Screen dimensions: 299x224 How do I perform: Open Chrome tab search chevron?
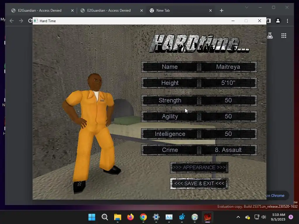246,7
